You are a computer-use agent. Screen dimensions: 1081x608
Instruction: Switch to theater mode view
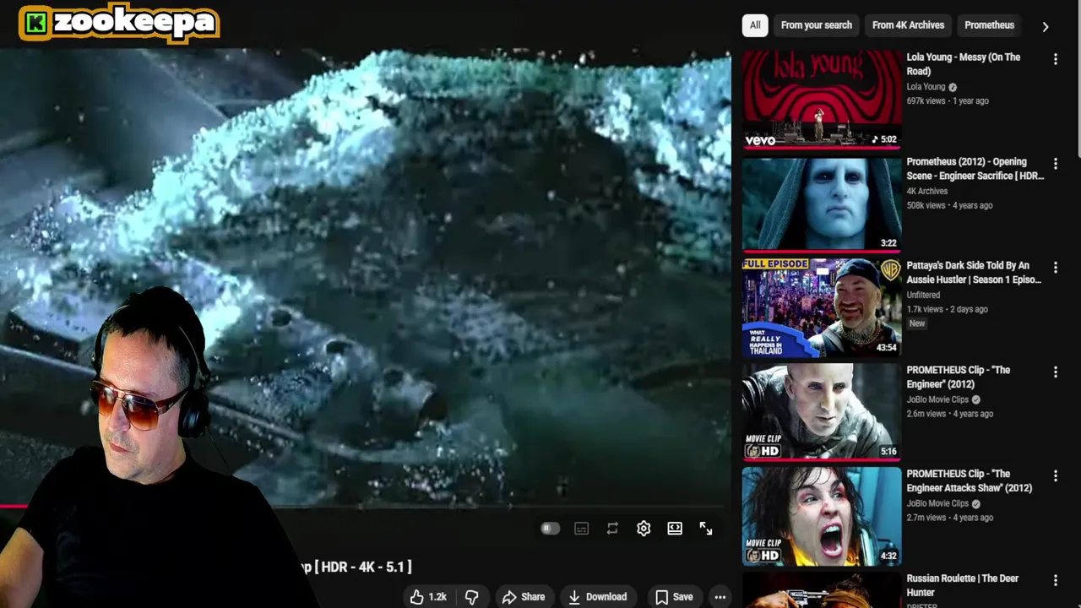675,529
